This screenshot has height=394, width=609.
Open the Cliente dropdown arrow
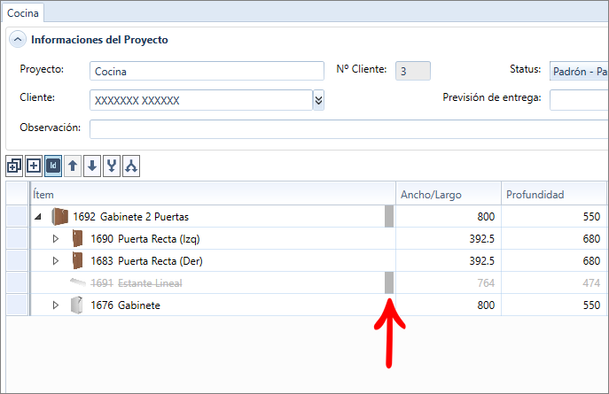click(x=318, y=100)
